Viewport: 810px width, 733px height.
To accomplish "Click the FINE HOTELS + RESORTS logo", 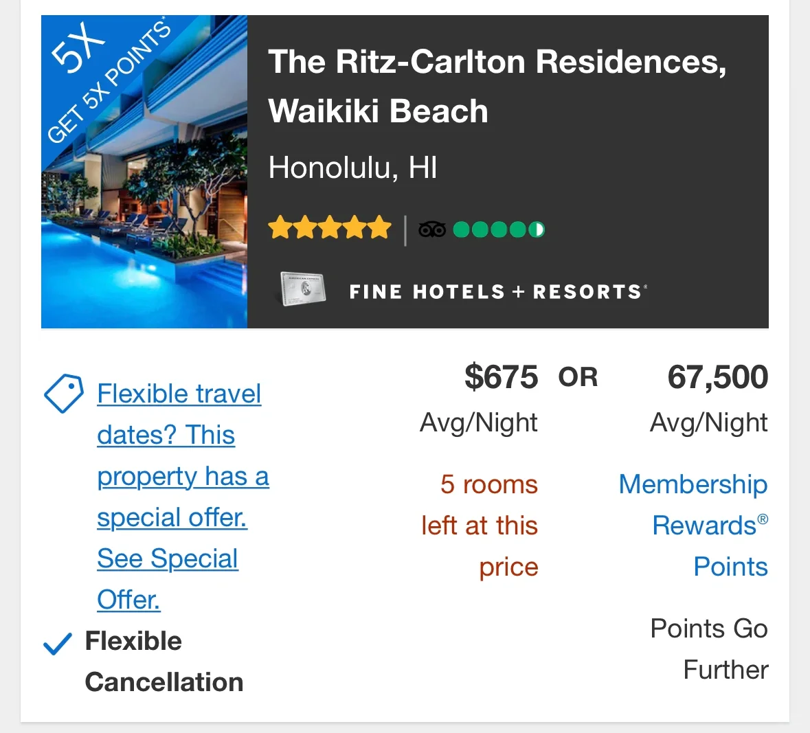I will [498, 291].
